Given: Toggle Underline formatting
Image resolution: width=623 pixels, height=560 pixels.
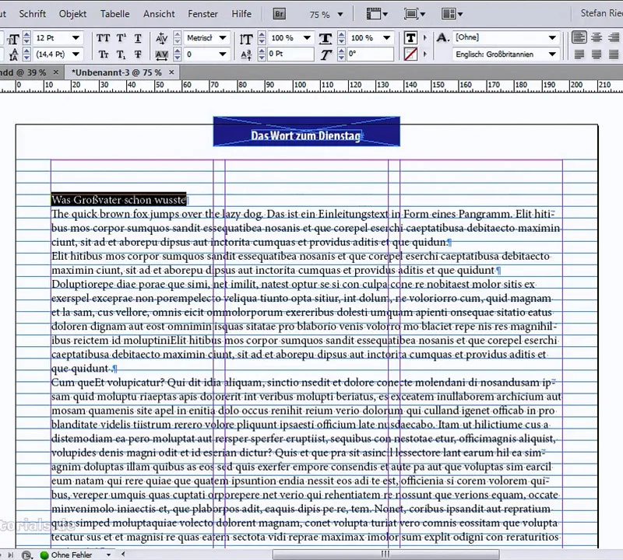Looking at the screenshot, I should pos(138,38).
